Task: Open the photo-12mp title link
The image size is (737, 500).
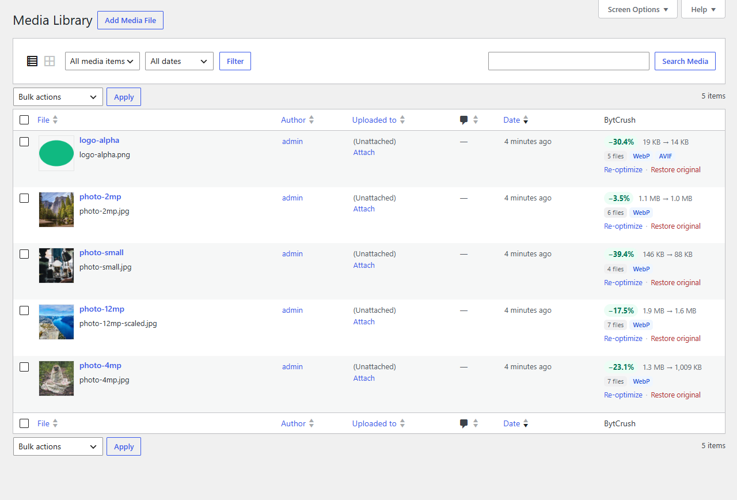Action: click(102, 309)
